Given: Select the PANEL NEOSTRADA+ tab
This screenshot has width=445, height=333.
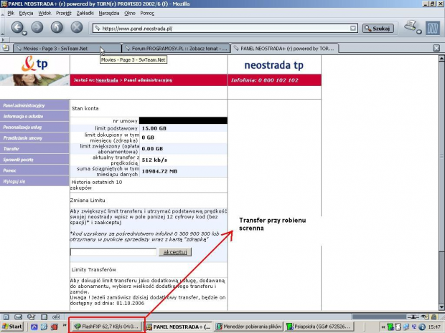Looking at the screenshot, I should 285,49.
